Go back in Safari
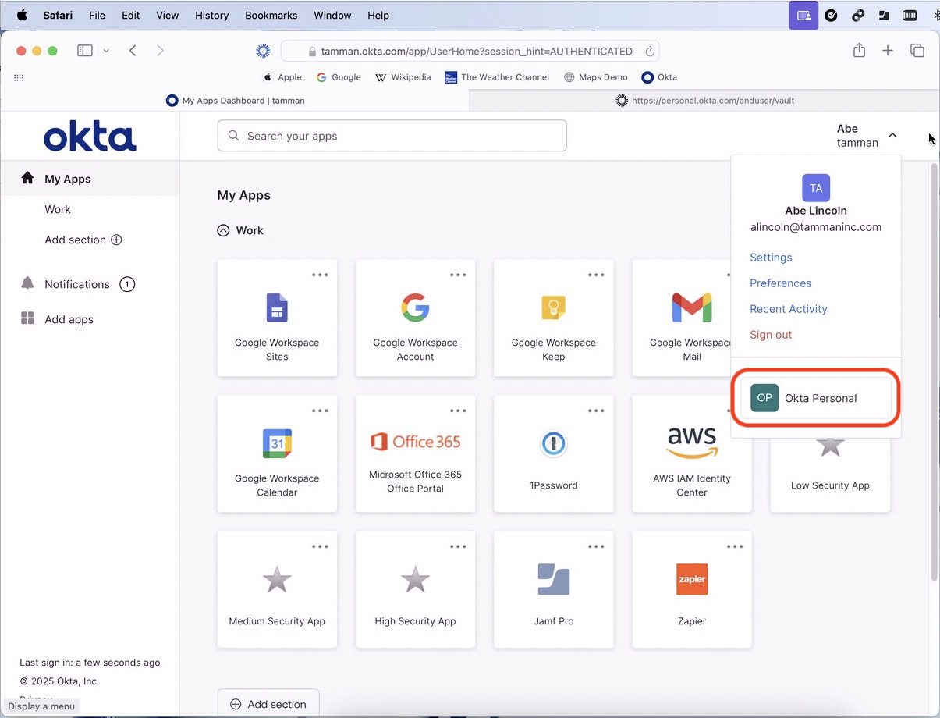 tap(133, 51)
